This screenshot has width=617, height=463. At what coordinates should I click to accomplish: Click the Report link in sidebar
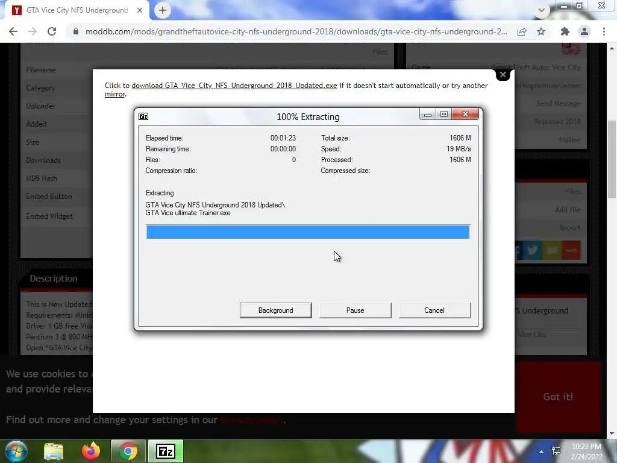569,227
